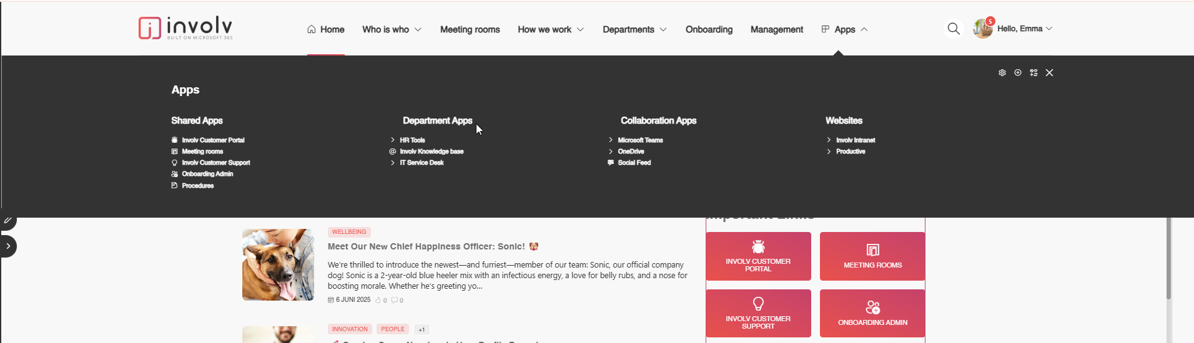Open the manage apps icon beside the close X

(1034, 73)
